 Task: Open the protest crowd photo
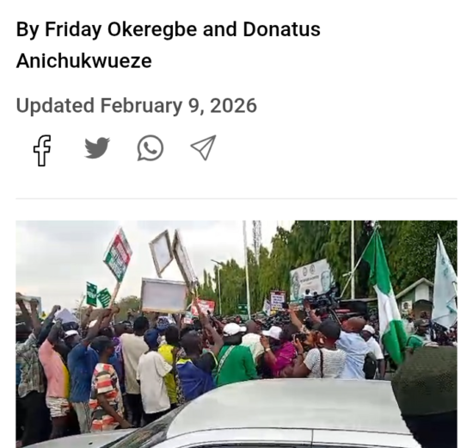236,334
